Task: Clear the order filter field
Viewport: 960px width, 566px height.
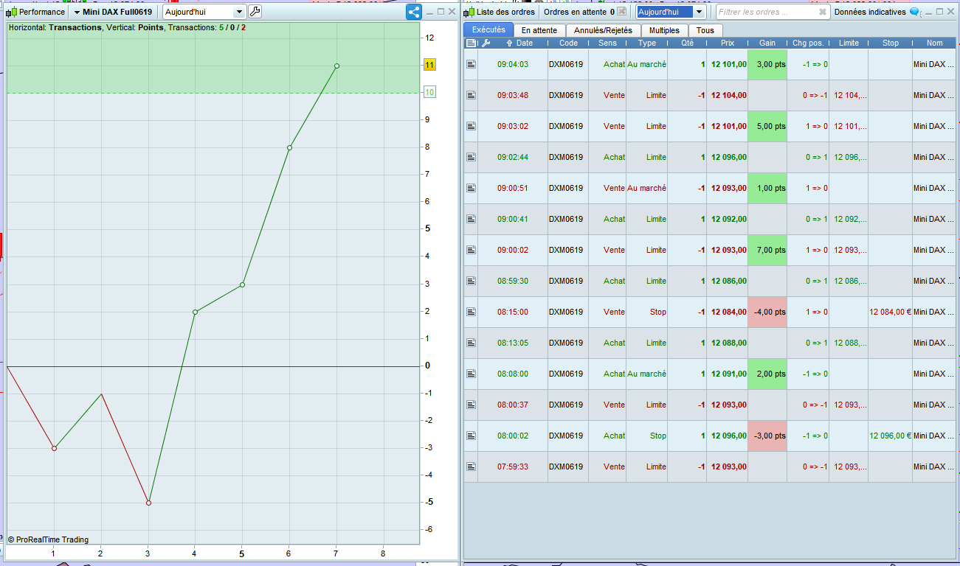Action: (823, 13)
